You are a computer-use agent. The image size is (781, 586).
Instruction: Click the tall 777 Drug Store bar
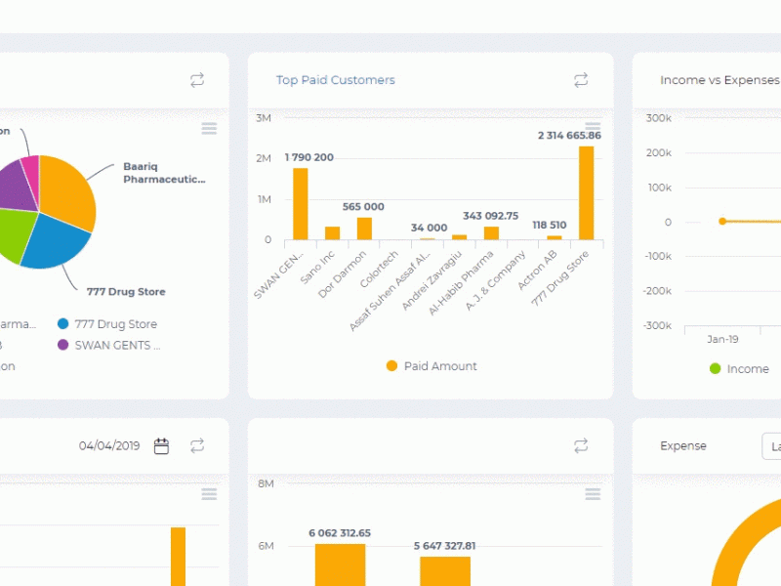587,193
